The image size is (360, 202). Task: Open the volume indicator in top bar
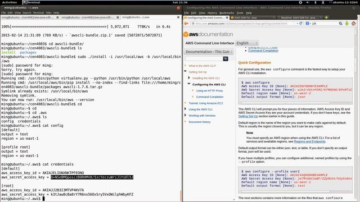308,2
